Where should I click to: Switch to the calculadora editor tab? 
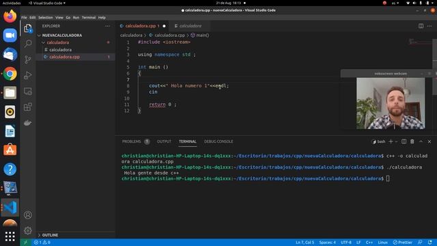pyautogui.click(x=190, y=26)
